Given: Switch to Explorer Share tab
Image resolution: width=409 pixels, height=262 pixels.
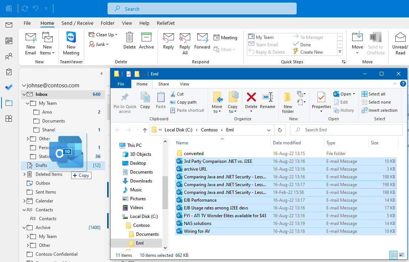Looking at the screenshot, I should tap(164, 84).
